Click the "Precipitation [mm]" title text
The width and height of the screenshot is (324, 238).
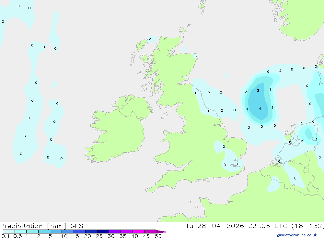pos(33,226)
